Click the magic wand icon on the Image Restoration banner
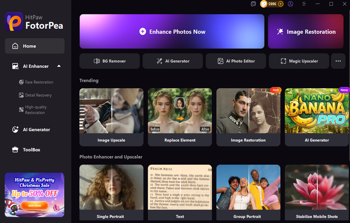 [x=280, y=32]
